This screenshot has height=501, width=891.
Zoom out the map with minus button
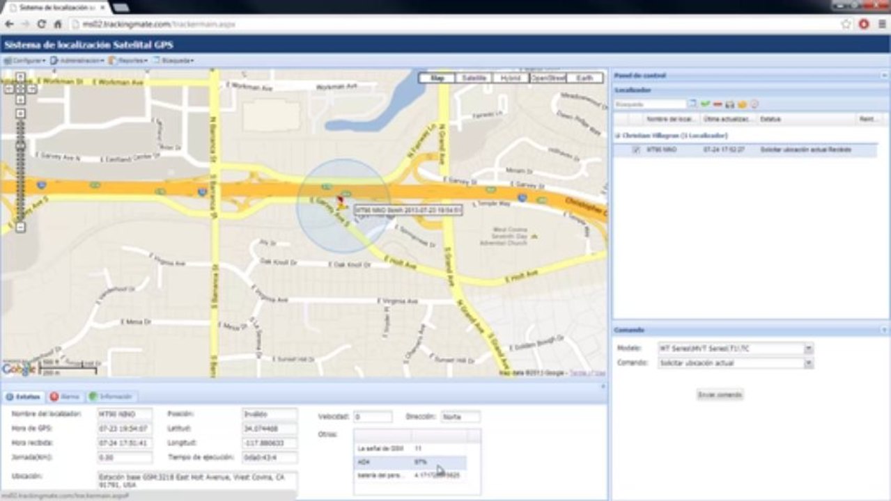point(20,228)
